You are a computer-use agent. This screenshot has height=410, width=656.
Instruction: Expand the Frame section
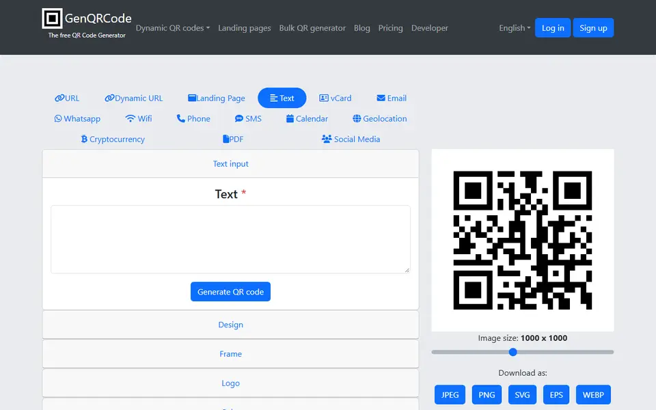click(230, 354)
